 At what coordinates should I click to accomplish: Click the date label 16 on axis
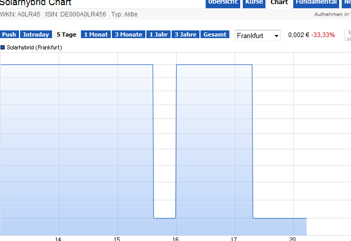pyautogui.click(x=176, y=238)
